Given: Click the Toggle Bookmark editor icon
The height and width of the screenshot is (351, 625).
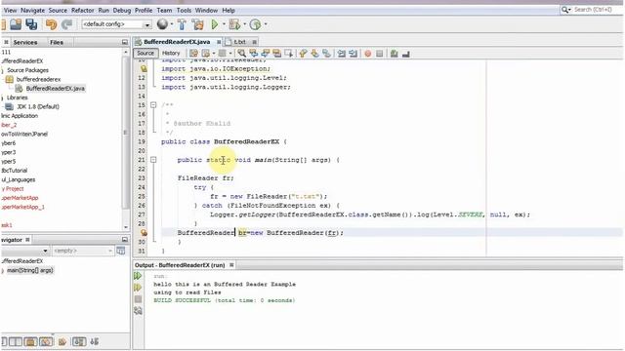Looking at the screenshot, I should point(326,54).
